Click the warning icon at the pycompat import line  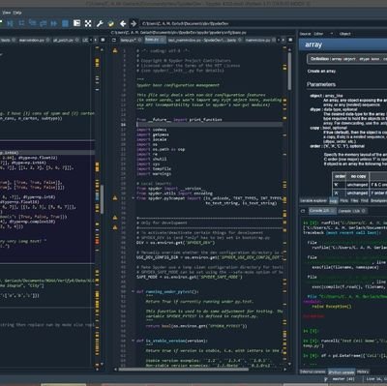click(115, 197)
